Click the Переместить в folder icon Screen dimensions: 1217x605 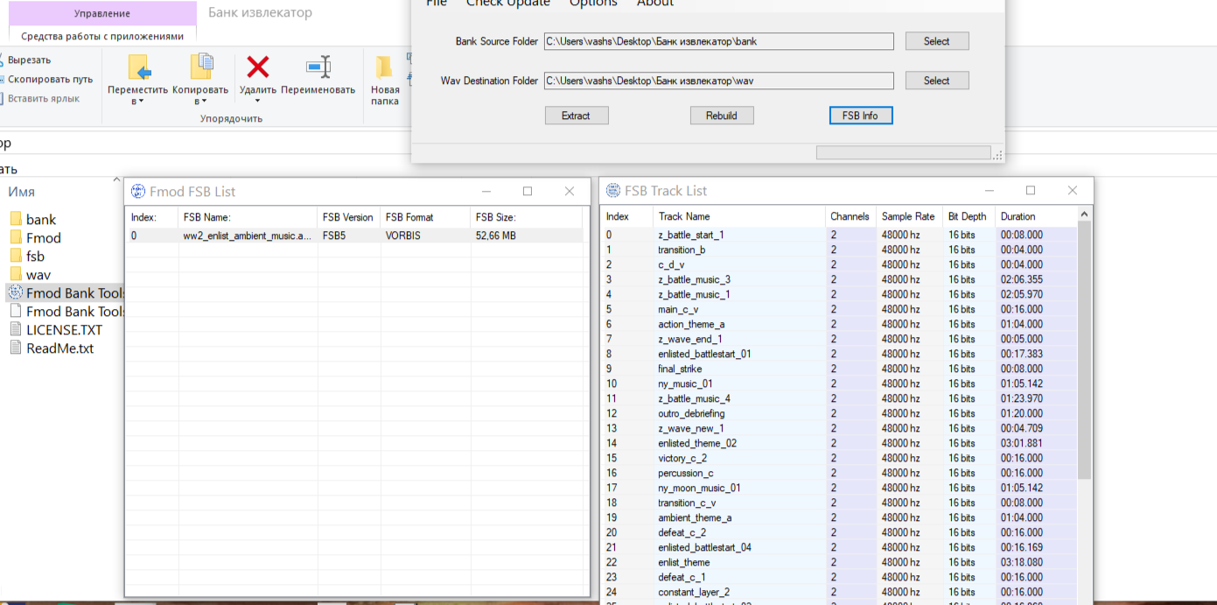pos(139,67)
